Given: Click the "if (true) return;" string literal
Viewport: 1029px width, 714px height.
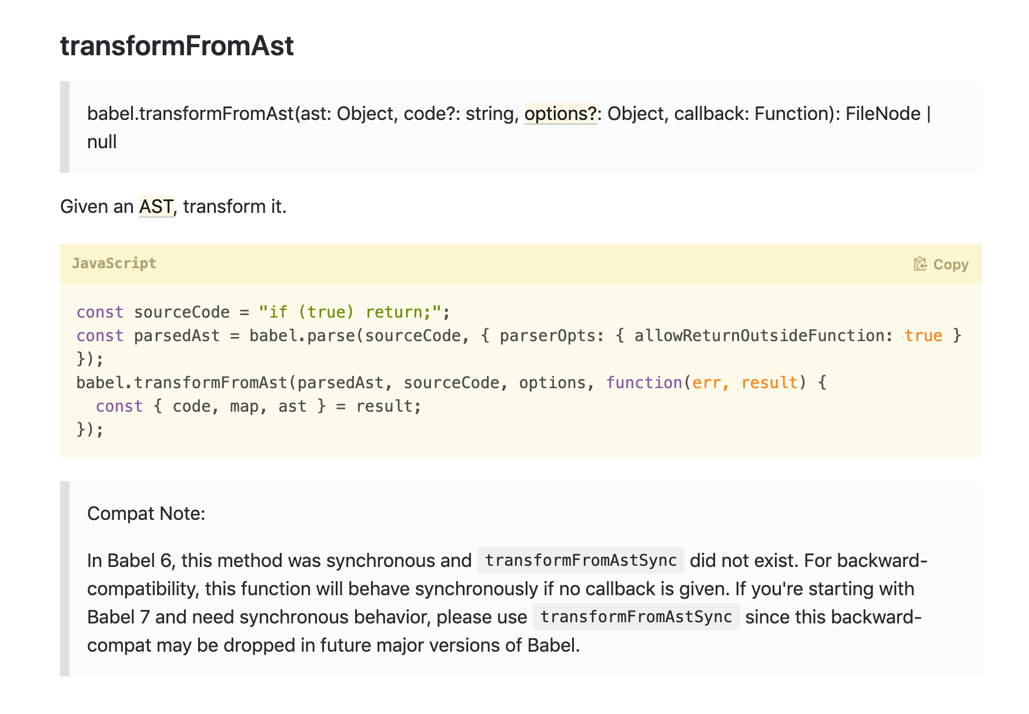Looking at the screenshot, I should tap(349, 312).
